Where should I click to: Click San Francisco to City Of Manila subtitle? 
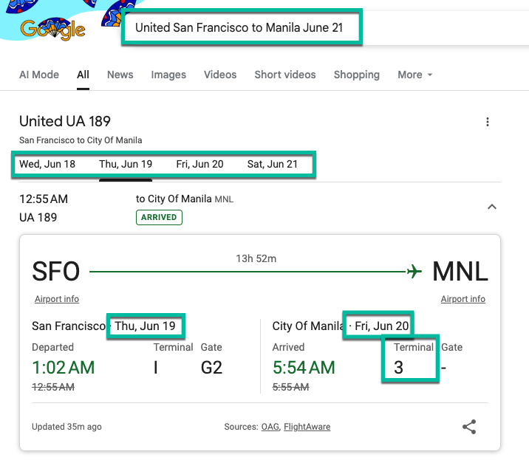point(81,140)
